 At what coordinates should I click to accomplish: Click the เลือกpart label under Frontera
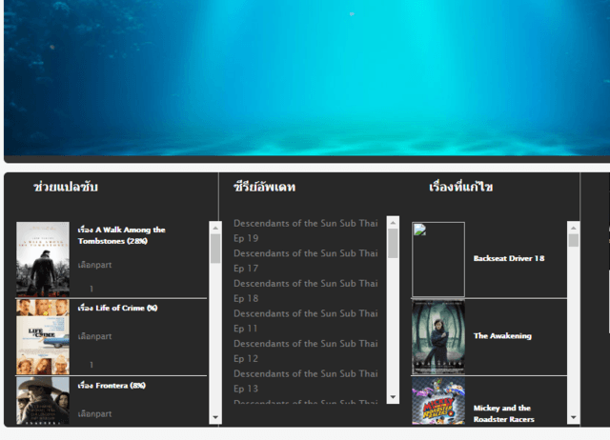pyautogui.click(x=94, y=414)
